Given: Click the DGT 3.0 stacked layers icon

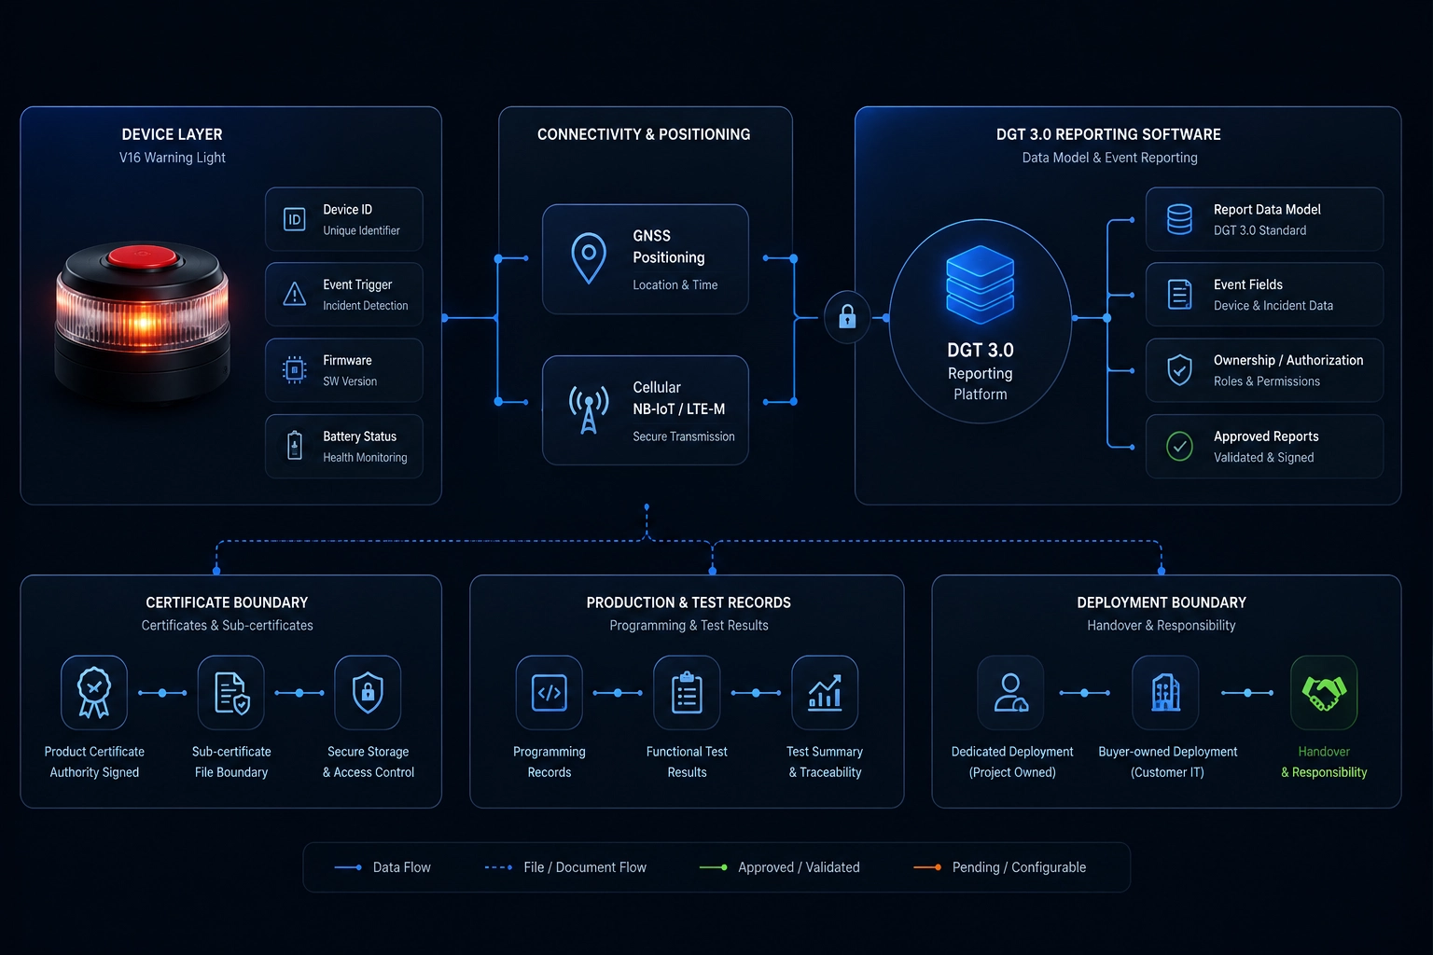Looking at the screenshot, I should (x=980, y=284).
